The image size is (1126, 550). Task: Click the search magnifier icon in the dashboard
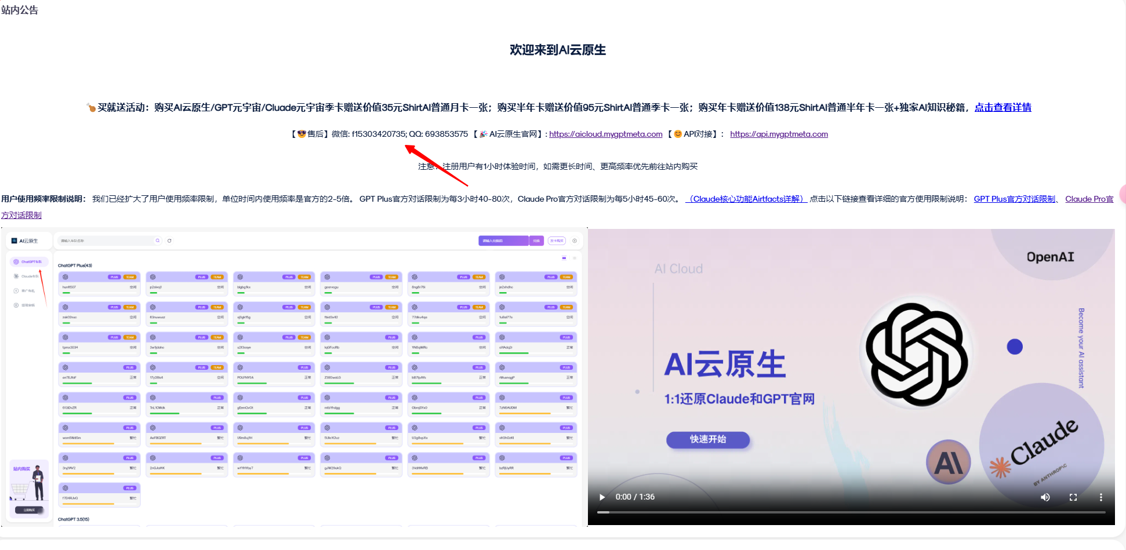[x=157, y=241]
